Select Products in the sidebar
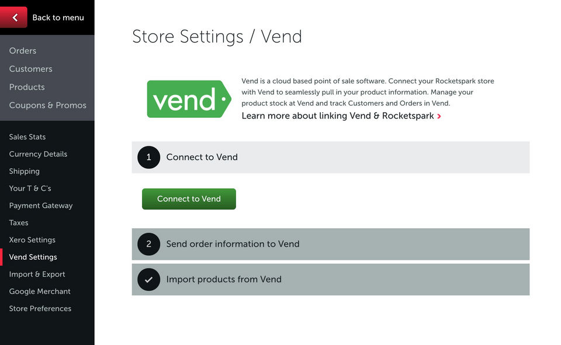 point(27,87)
